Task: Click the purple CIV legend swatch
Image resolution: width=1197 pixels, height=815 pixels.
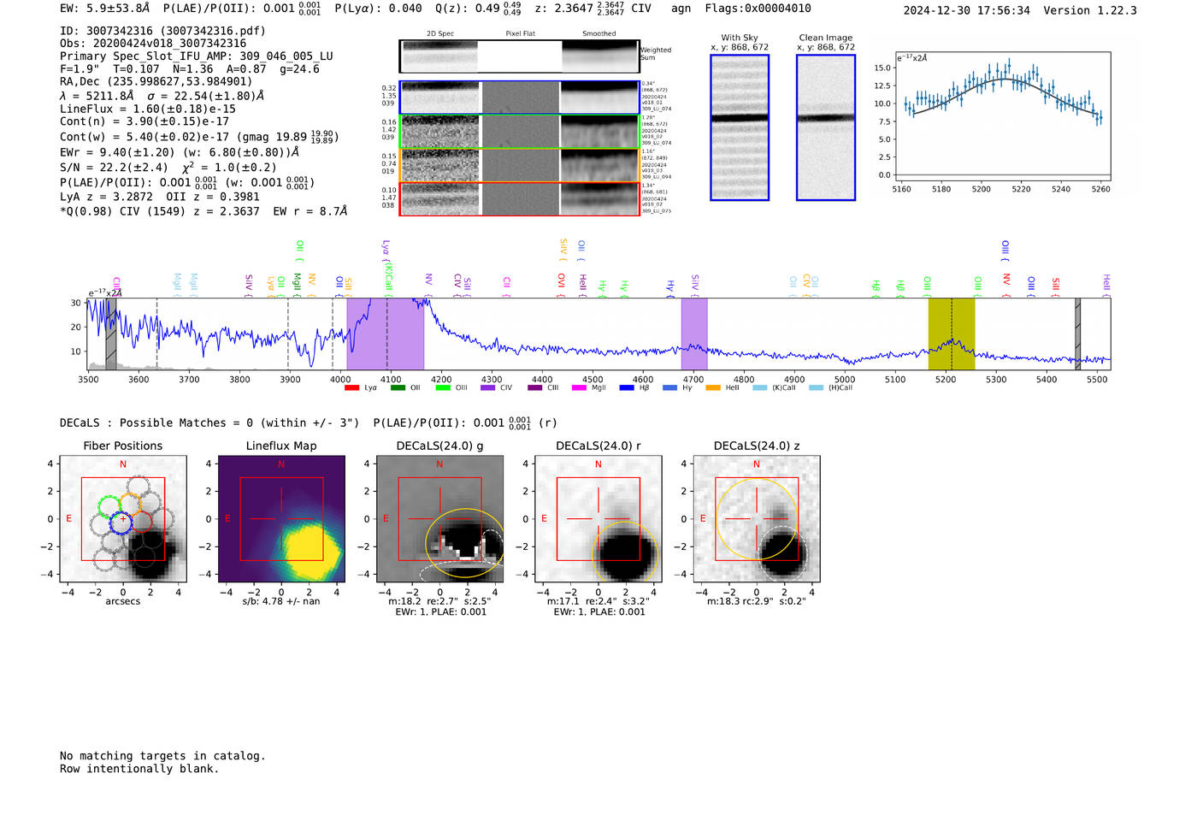Action: (x=488, y=388)
